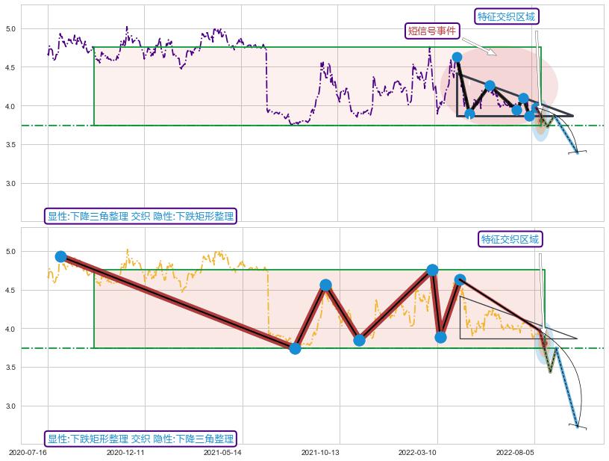This screenshot has width=609, height=461.
Task: Click the white arrow beside 短信号事件
Action: 478,48
